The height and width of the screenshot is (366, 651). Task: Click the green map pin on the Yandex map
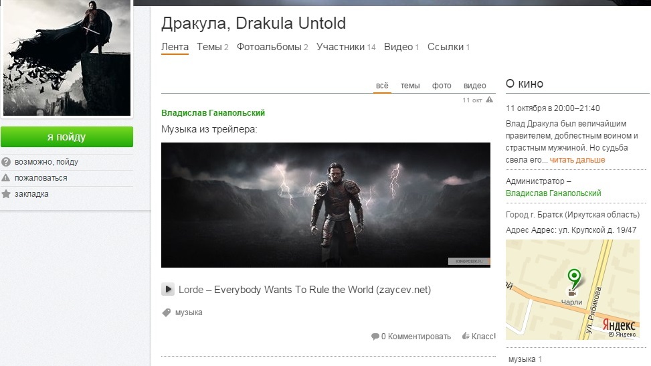point(574,278)
